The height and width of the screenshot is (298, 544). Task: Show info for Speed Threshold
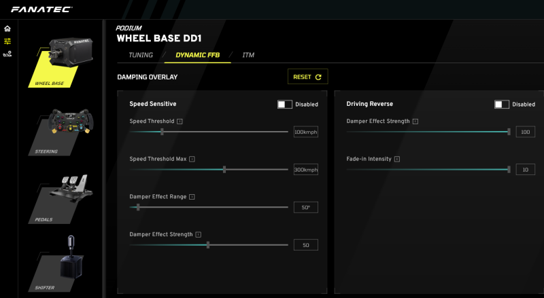180,122
